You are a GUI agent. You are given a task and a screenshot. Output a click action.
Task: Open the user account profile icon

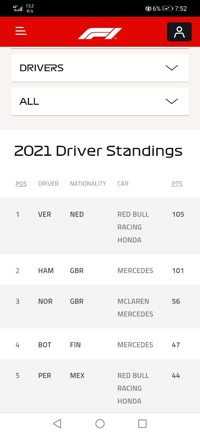(x=179, y=32)
